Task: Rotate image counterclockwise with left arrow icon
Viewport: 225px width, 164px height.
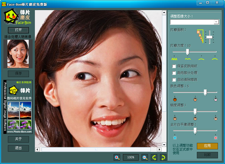Action: click(154, 157)
